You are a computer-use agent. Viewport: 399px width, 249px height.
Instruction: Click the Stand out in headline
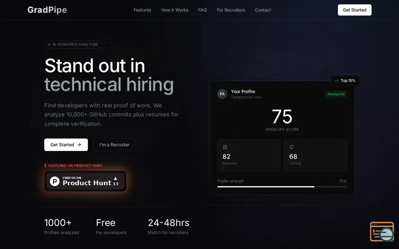point(95,66)
